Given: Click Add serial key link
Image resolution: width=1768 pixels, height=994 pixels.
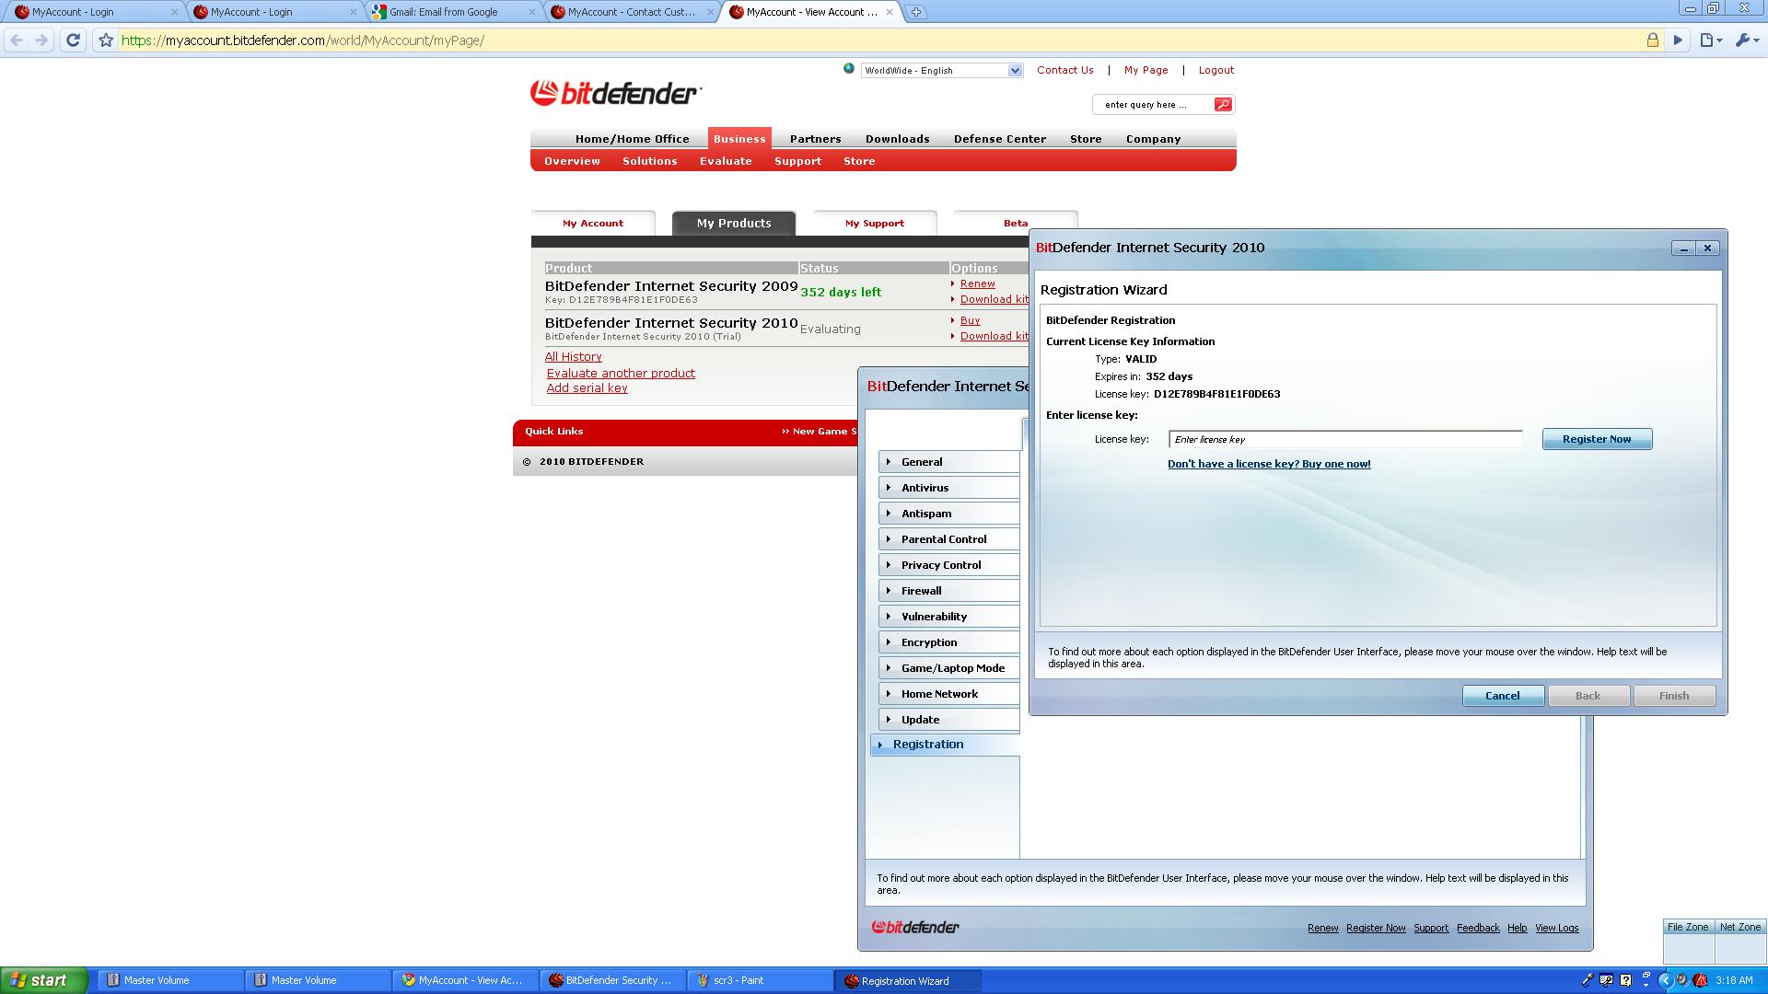Looking at the screenshot, I should (x=587, y=387).
